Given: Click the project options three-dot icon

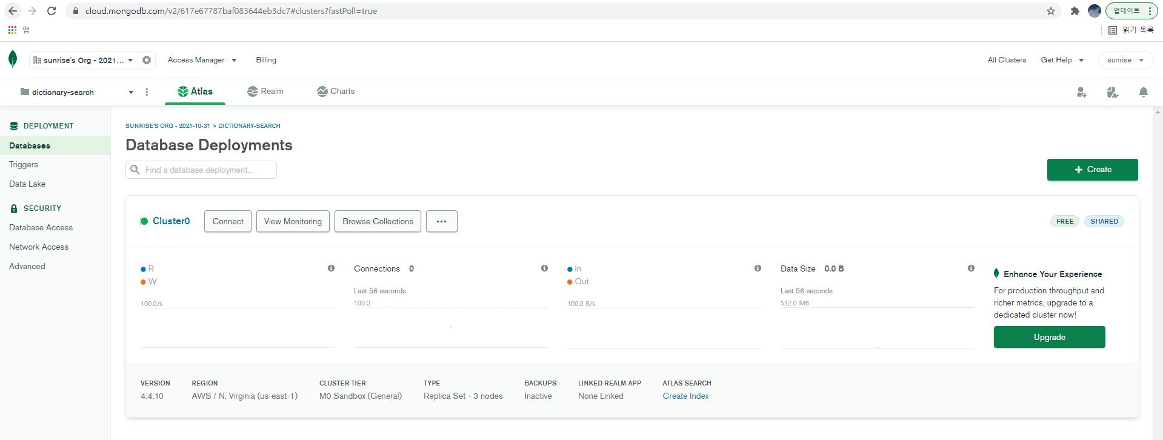Looking at the screenshot, I should click(x=147, y=92).
